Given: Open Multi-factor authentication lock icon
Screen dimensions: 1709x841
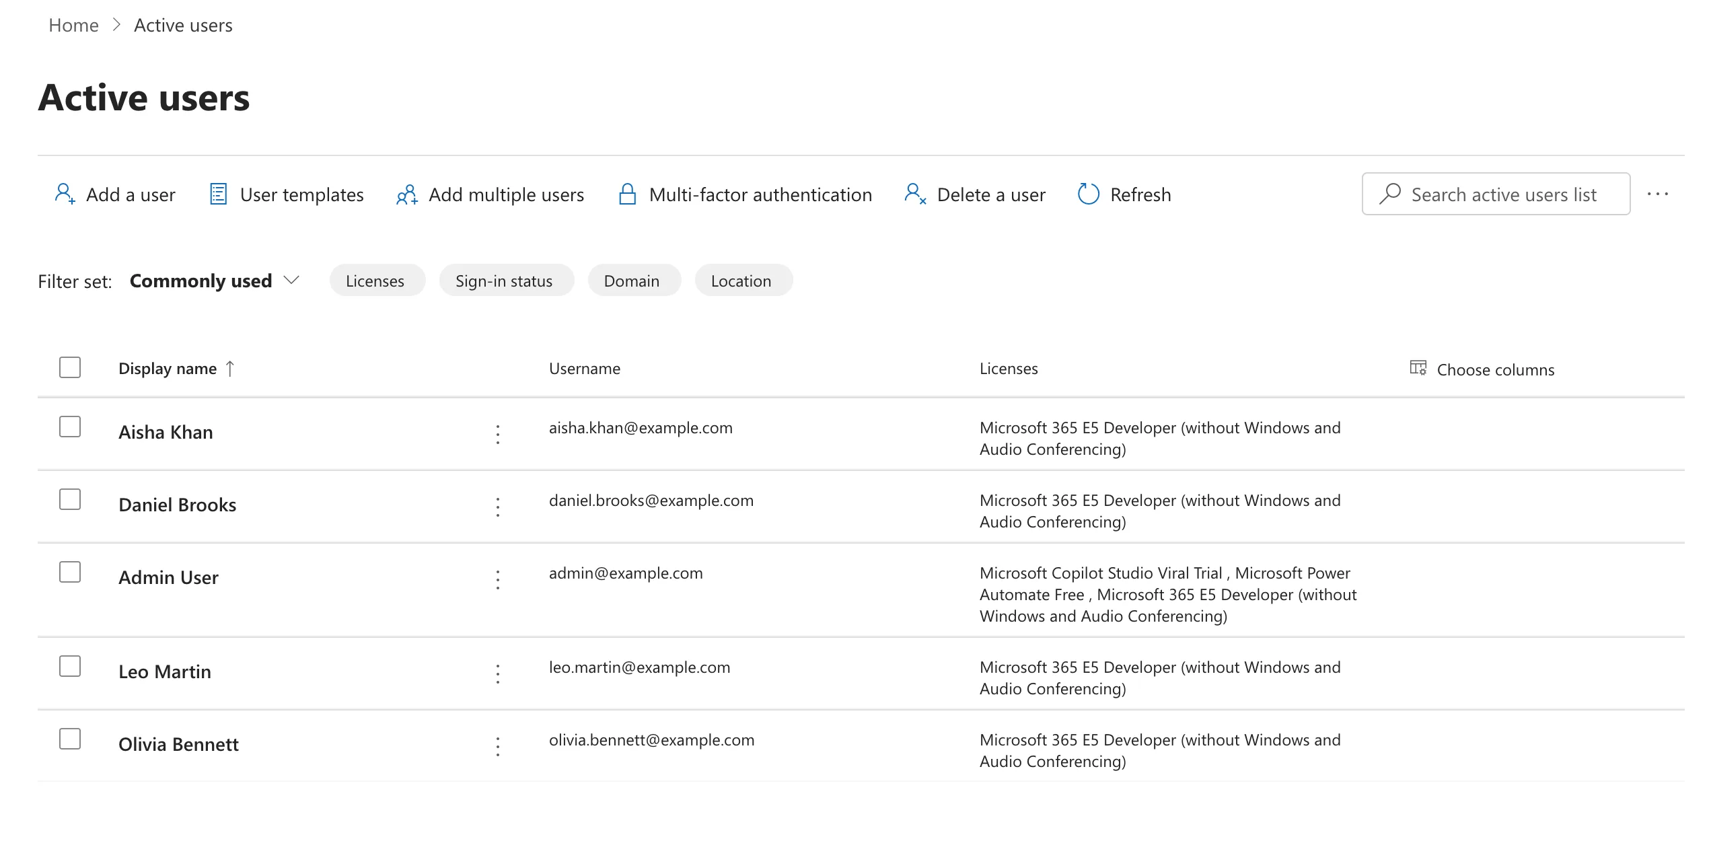Looking at the screenshot, I should pos(627,194).
